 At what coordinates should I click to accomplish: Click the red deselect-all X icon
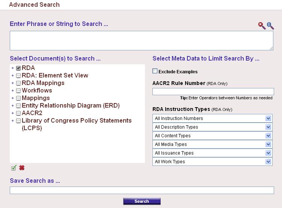coord(22,168)
